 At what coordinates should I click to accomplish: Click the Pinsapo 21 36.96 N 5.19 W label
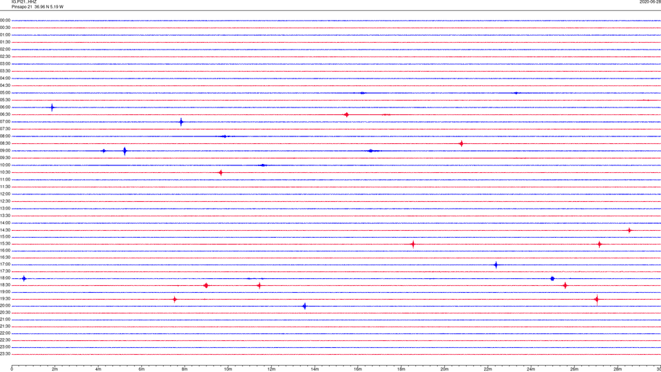[37, 7]
